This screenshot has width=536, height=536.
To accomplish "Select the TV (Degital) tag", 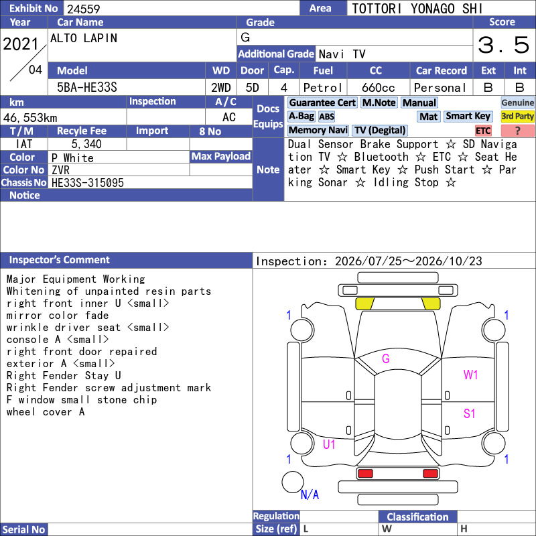I will 380,130.
